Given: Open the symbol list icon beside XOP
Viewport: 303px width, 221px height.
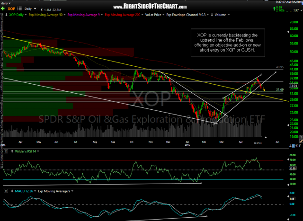Looking at the screenshot, I should 19,9.
